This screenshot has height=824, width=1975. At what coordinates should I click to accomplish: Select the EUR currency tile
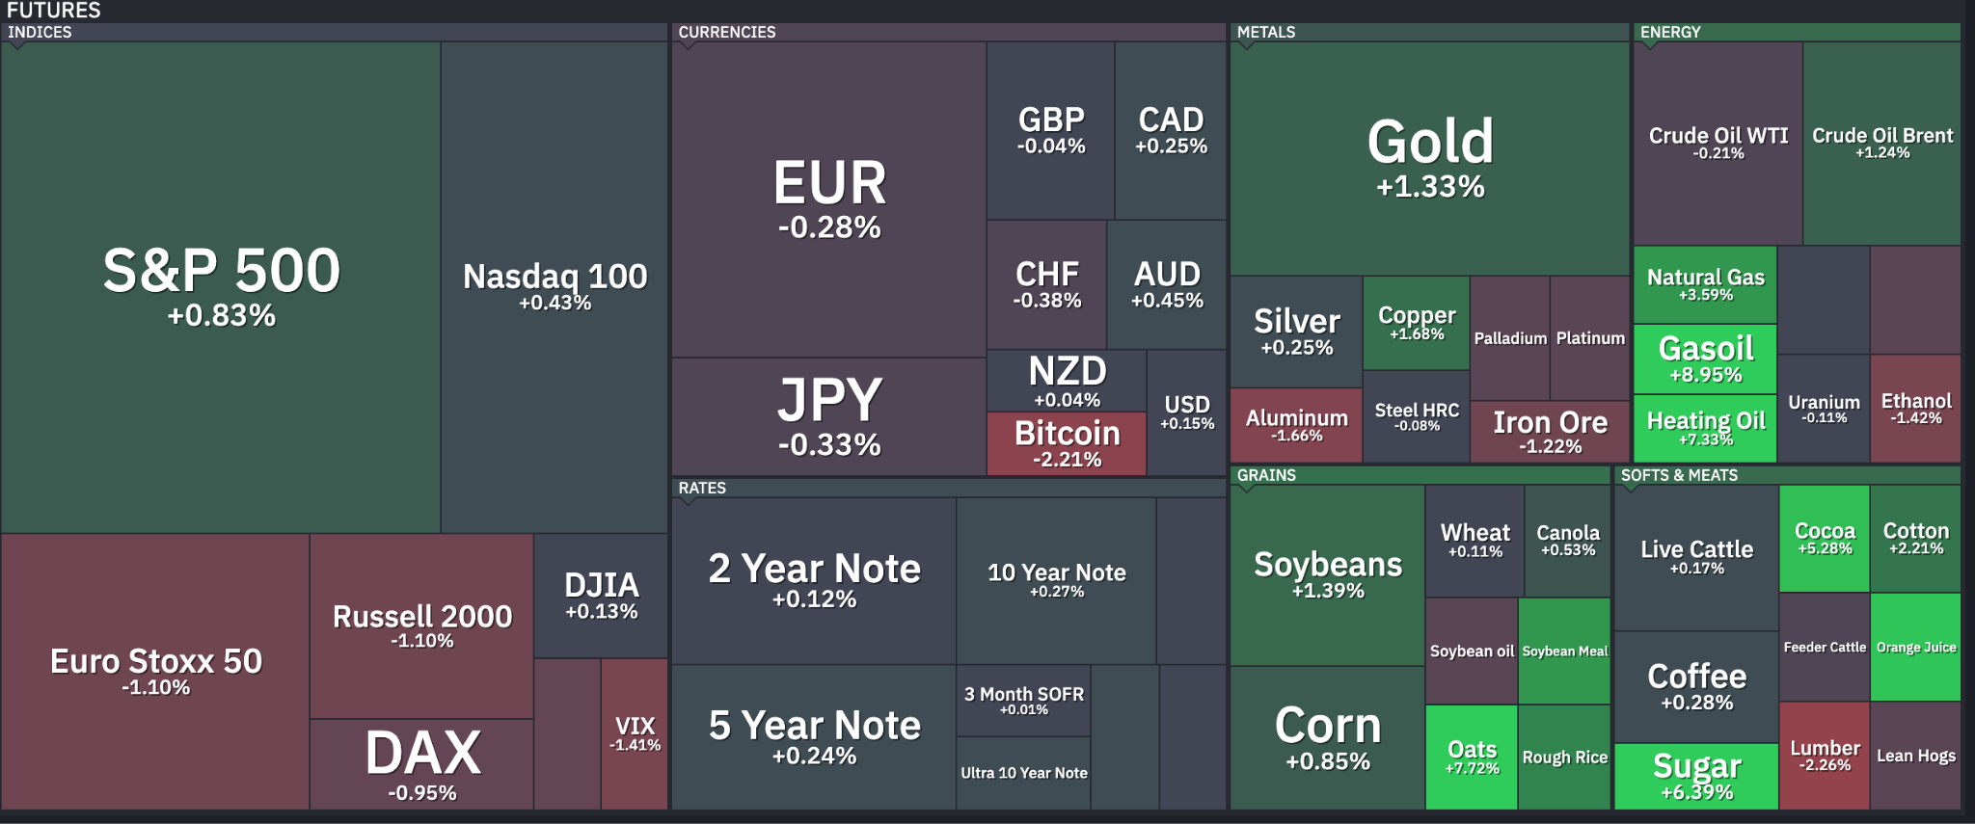pyautogui.click(x=829, y=199)
